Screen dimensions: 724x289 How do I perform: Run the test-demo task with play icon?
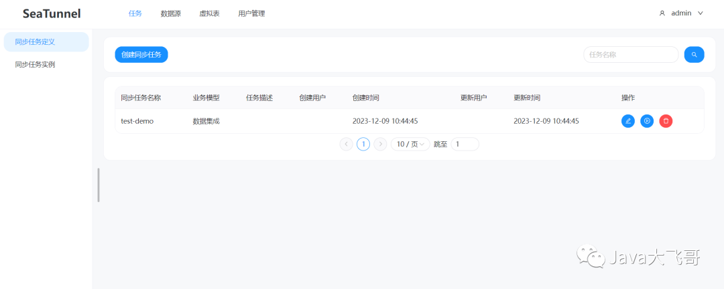click(647, 121)
